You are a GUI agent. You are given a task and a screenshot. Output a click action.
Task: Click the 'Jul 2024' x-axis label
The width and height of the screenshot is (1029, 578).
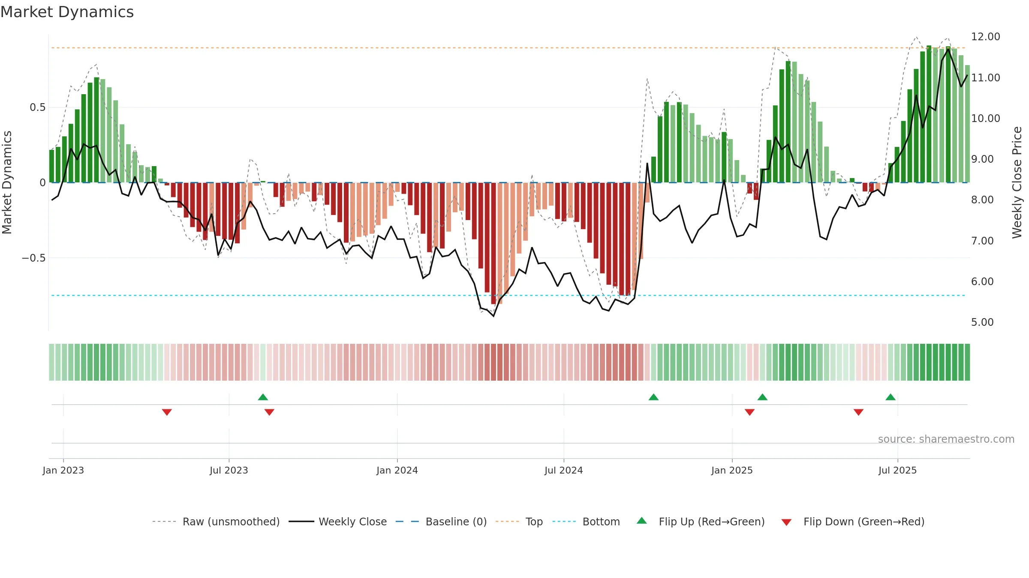click(x=564, y=470)
